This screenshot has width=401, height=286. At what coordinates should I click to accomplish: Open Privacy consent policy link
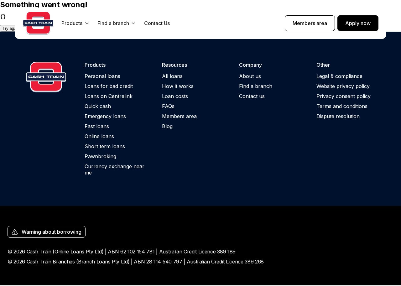tap(343, 96)
